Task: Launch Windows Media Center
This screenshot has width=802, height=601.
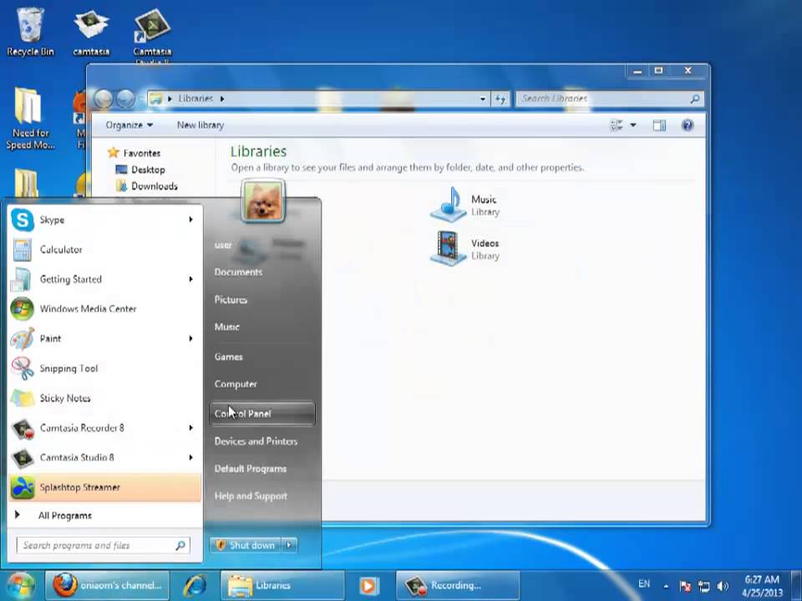Action: click(x=105, y=309)
